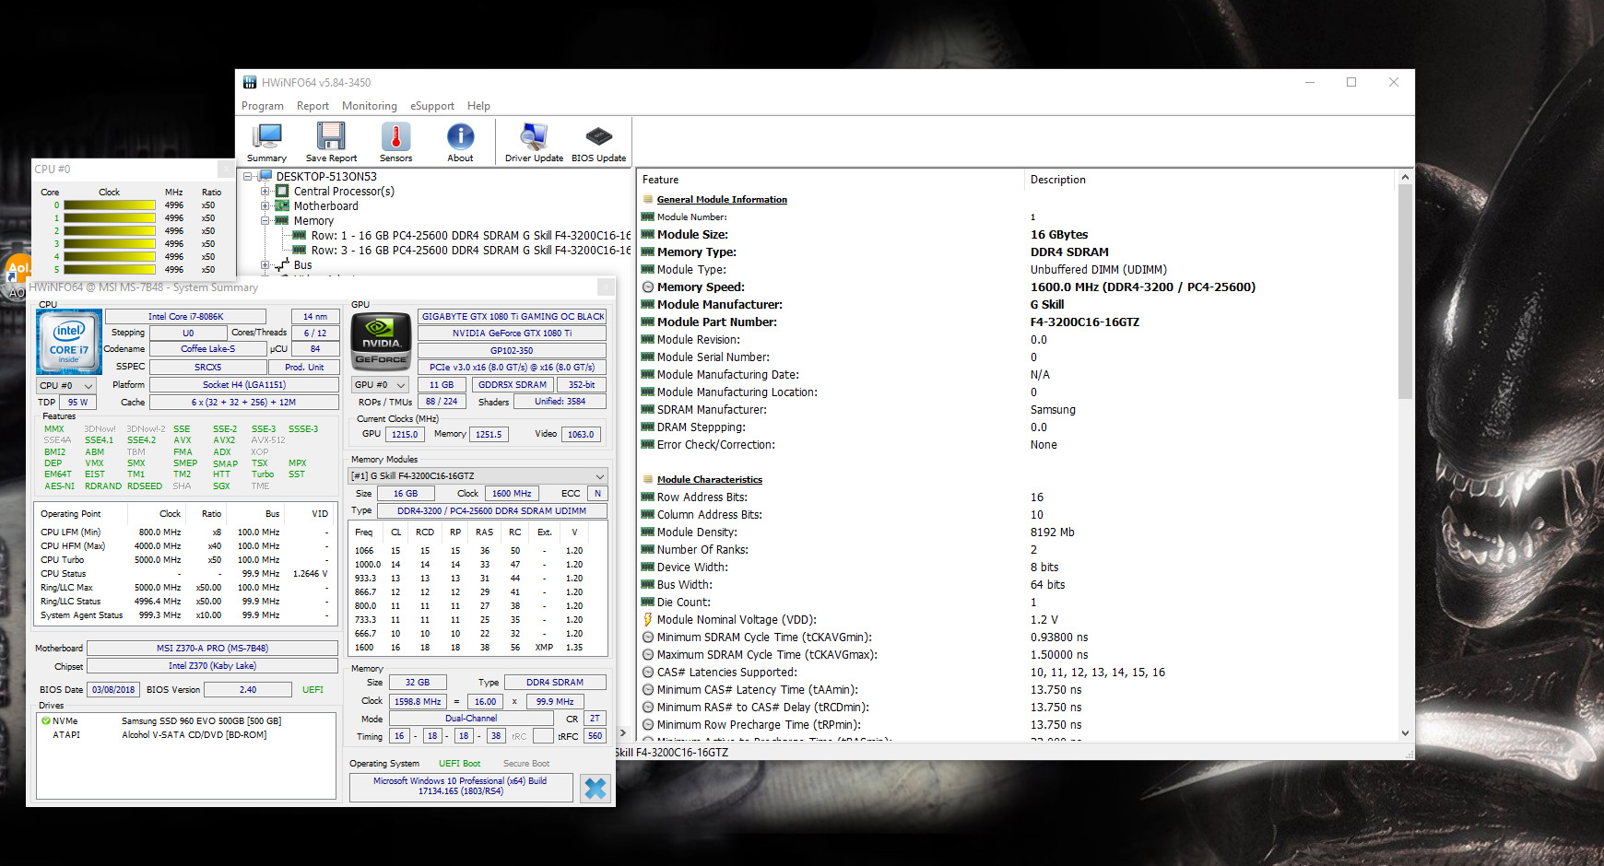Click the NVMe drive green check icon
The image size is (1604, 866).
(46, 721)
